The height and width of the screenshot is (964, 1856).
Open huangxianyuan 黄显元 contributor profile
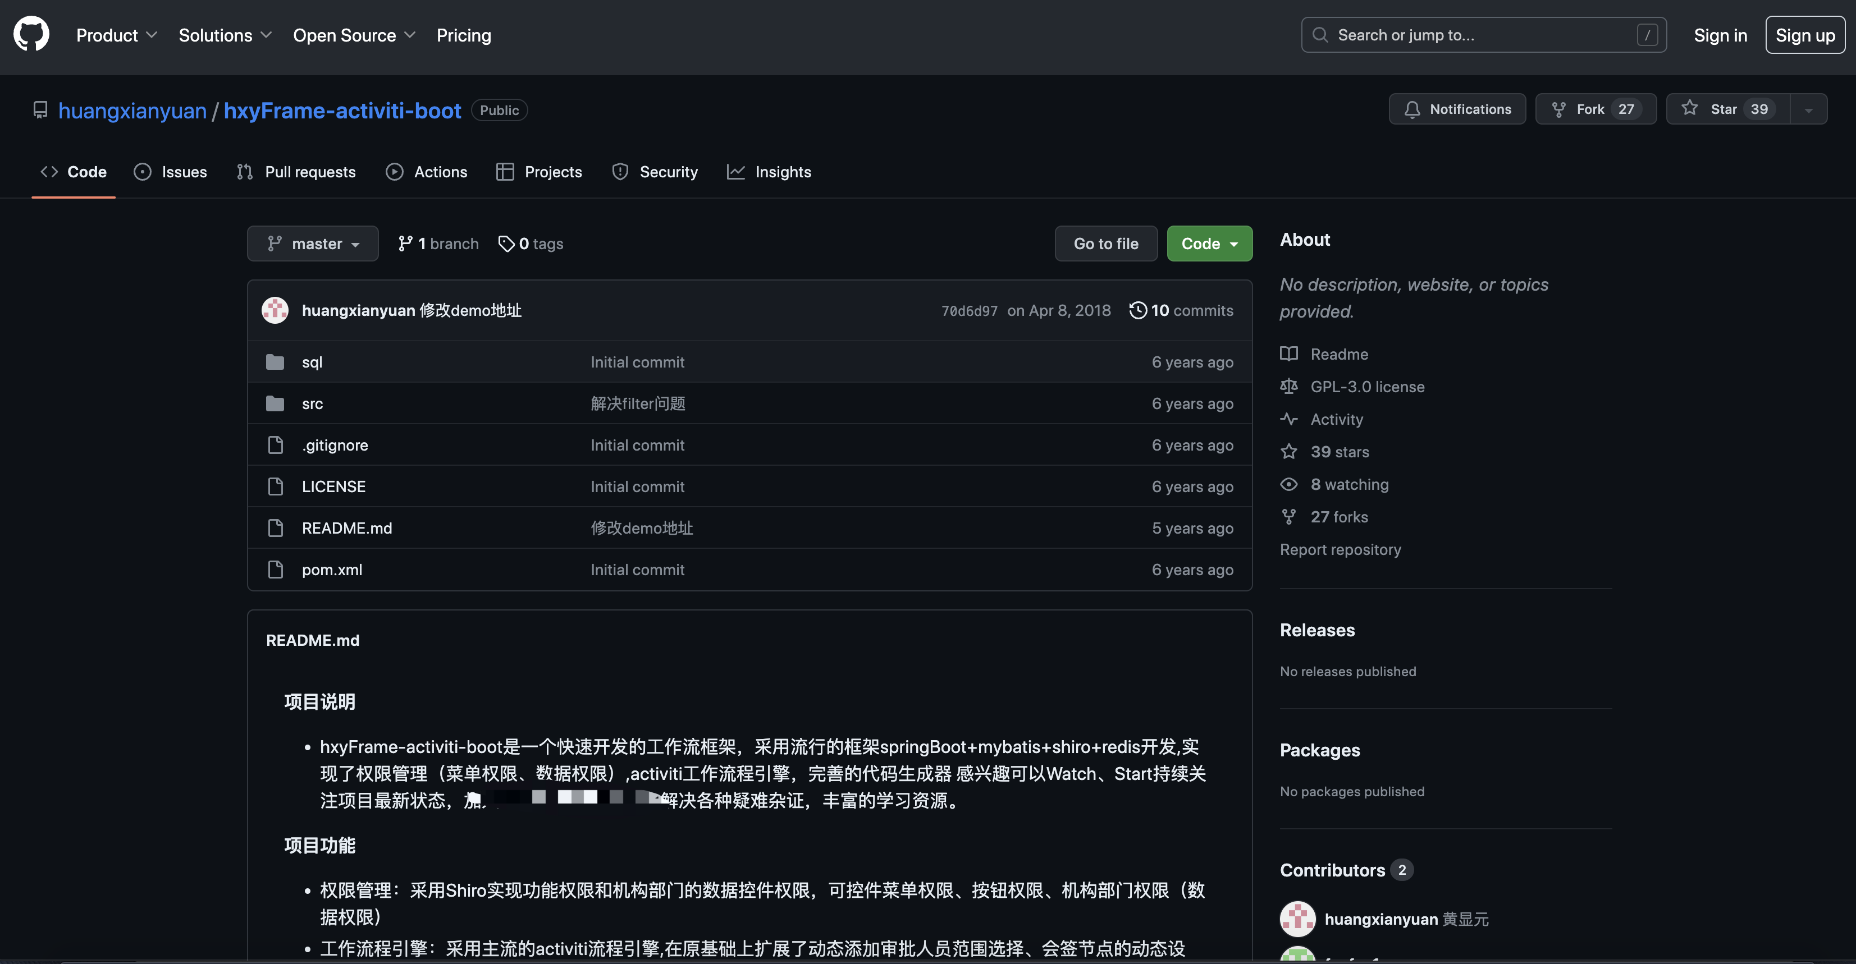pos(1406,919)
